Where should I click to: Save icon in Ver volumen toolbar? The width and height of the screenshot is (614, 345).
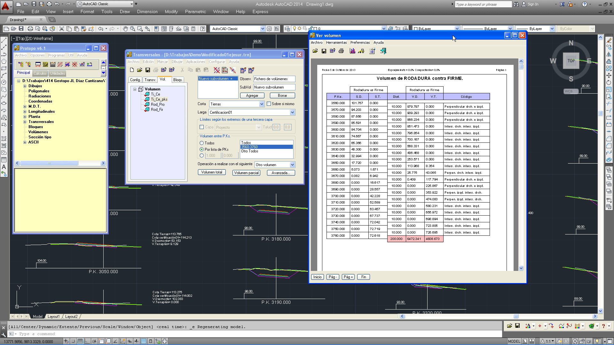[324, 51]
